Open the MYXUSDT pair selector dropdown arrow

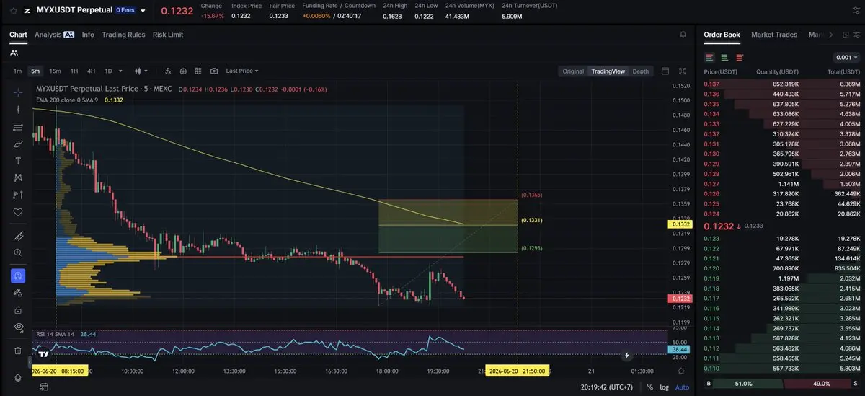(x=143, y=11)
